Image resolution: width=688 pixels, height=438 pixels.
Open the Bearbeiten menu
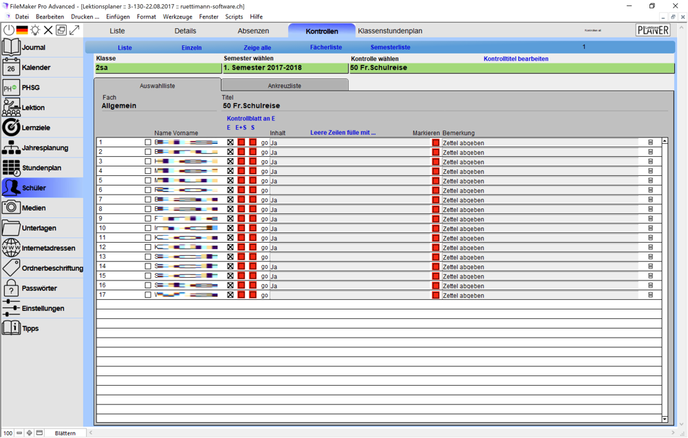[50, 17]
